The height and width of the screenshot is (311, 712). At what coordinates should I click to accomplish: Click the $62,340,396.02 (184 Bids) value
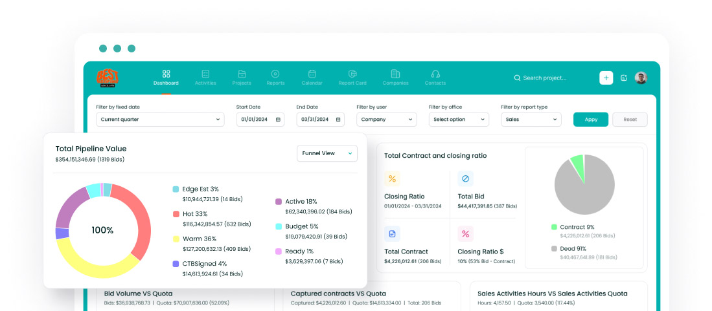[318, 211]
